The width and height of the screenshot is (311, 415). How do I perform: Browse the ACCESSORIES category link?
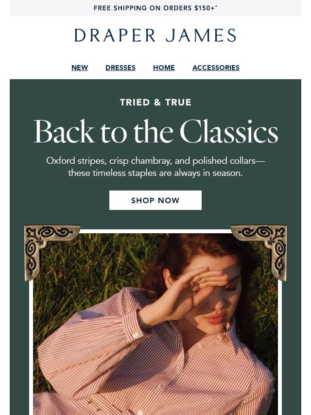[x=216, y=68]
